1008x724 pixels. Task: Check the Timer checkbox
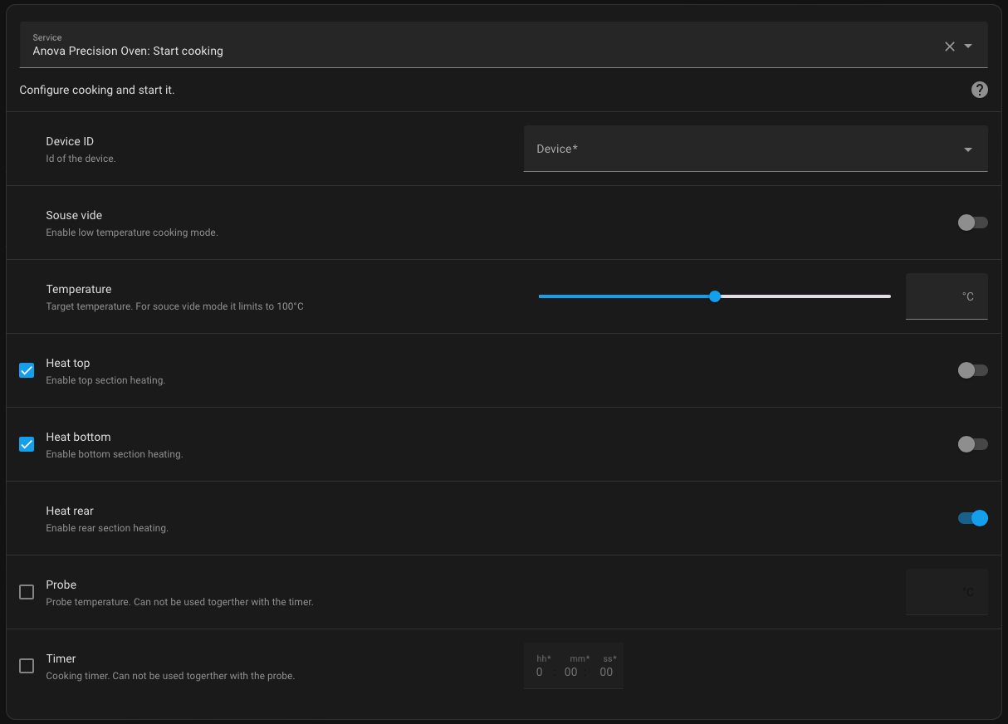click(x=27, y=666)
